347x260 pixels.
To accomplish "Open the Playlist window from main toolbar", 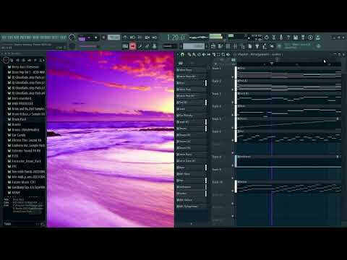I will point(213,46).
